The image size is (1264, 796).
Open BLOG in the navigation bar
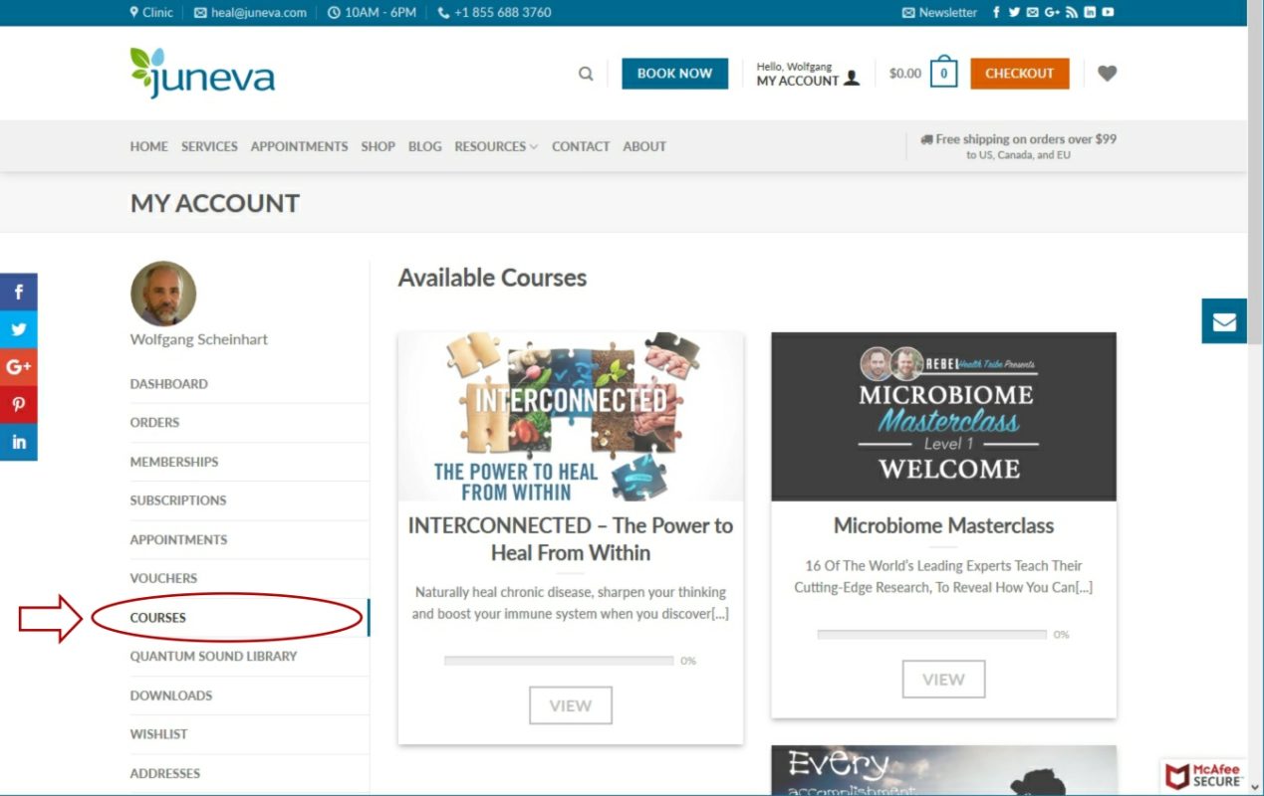tap(424, 146)
